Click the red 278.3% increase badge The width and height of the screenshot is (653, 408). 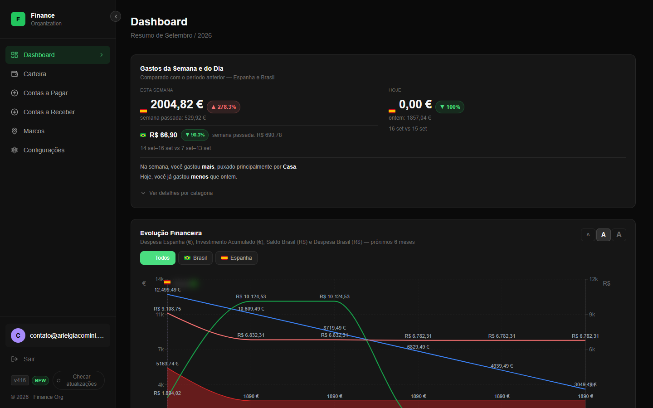(x=224, y=107)
